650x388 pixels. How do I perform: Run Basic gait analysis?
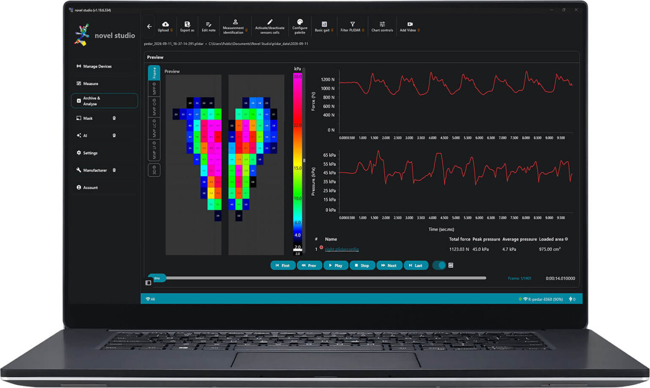pyautogui.click(x=324, y=27)
